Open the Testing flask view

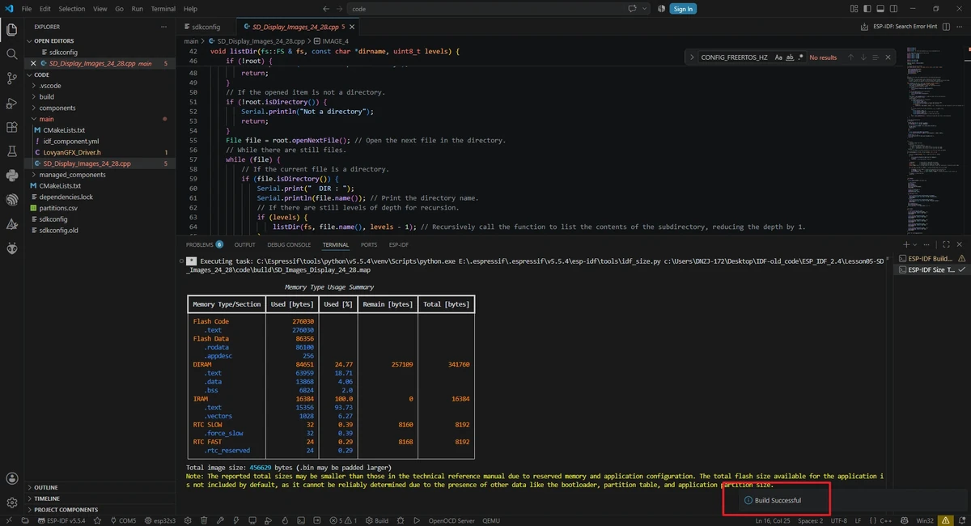point(12,151)
